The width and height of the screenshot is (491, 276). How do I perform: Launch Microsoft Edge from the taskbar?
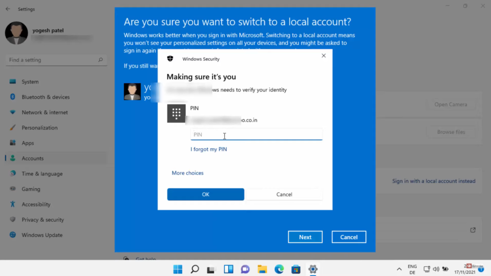click(x=279, y=269)
